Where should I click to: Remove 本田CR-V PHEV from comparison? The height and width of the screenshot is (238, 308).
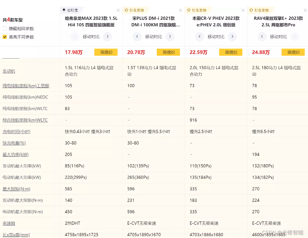(x=243, y=11)
